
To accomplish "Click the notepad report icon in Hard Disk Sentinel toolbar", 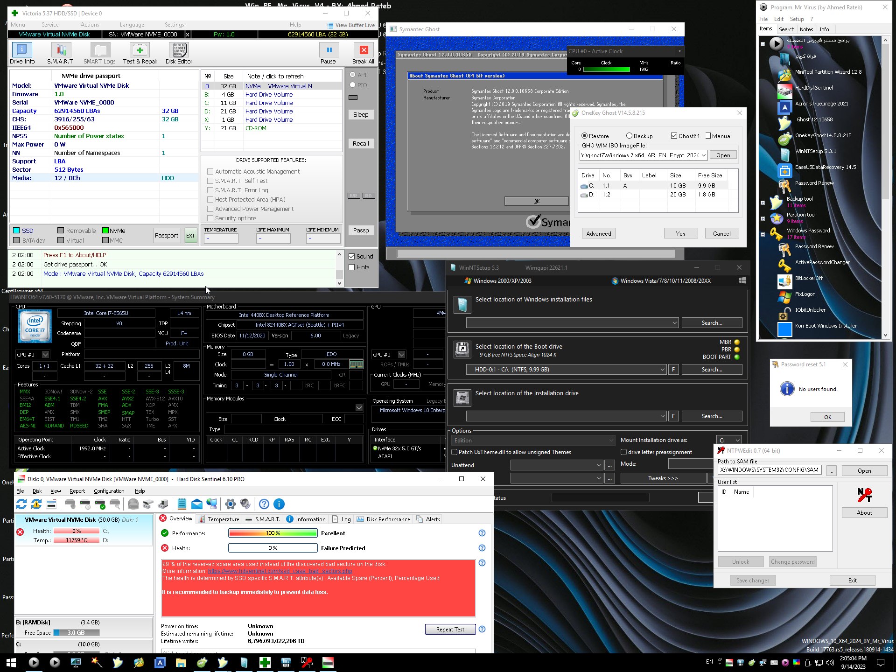I will (182, 504).
